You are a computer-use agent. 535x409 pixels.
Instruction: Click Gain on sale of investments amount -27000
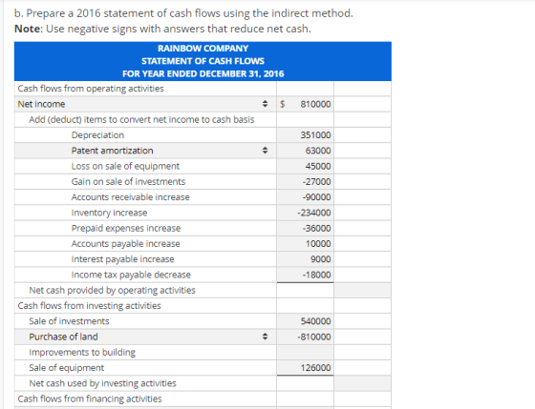(305, 181)
